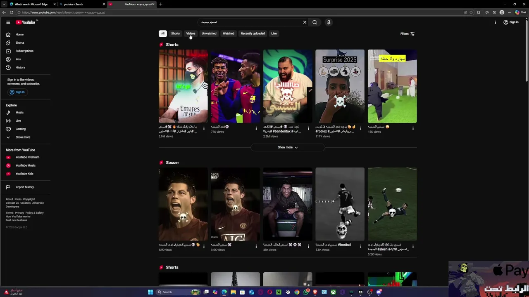
Task: Open a new browser tab
Action: tap(161, 4)
